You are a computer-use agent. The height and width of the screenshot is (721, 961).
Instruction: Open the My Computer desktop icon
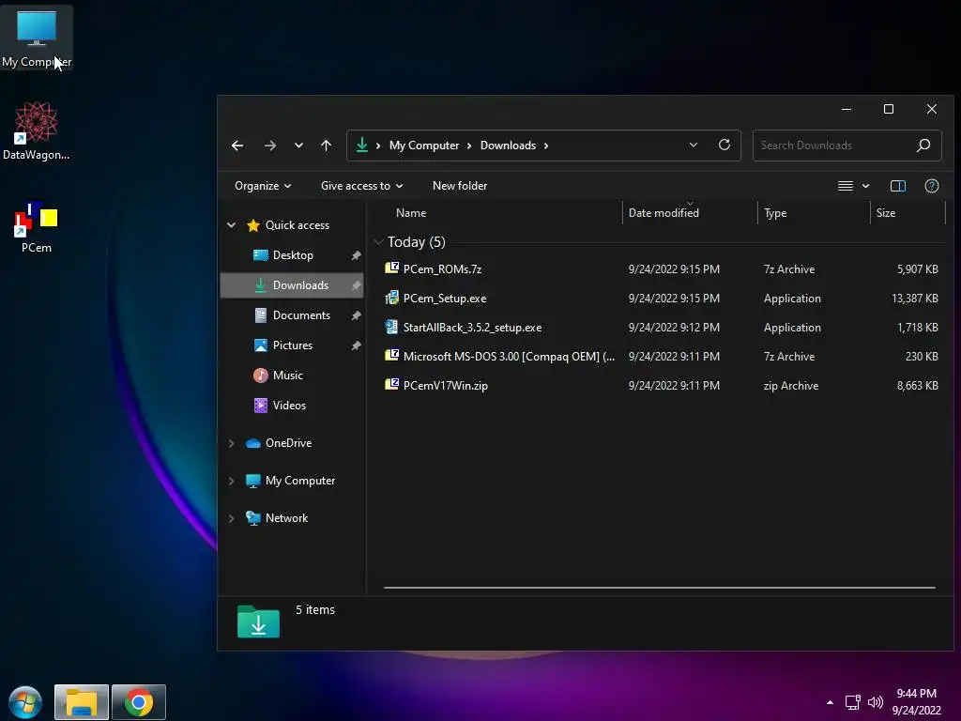pyautogui.click(x=37, y=37)
